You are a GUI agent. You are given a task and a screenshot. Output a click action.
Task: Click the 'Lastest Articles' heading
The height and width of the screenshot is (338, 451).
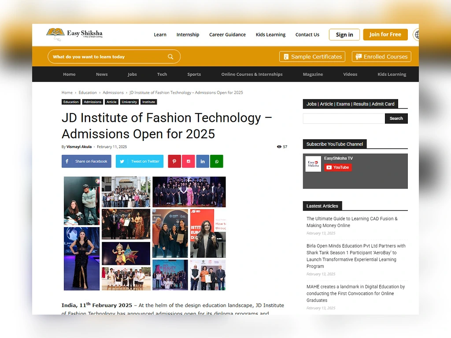[x=322, y=206]
